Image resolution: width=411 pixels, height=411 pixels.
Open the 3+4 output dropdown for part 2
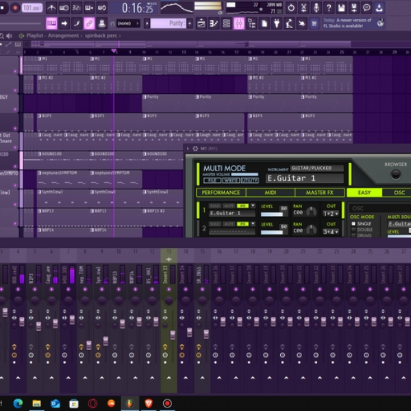pos(331,232)
